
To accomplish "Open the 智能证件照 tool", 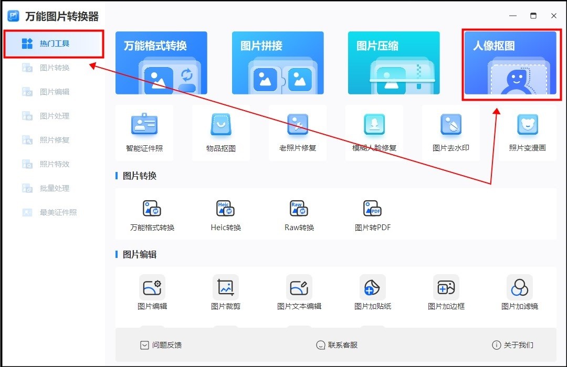I will 145,131.
